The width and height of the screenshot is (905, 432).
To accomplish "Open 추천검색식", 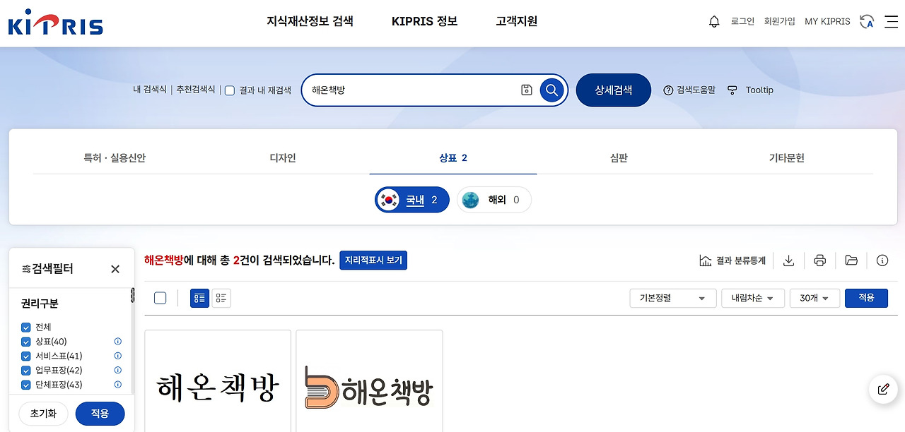I will point(196,90).
